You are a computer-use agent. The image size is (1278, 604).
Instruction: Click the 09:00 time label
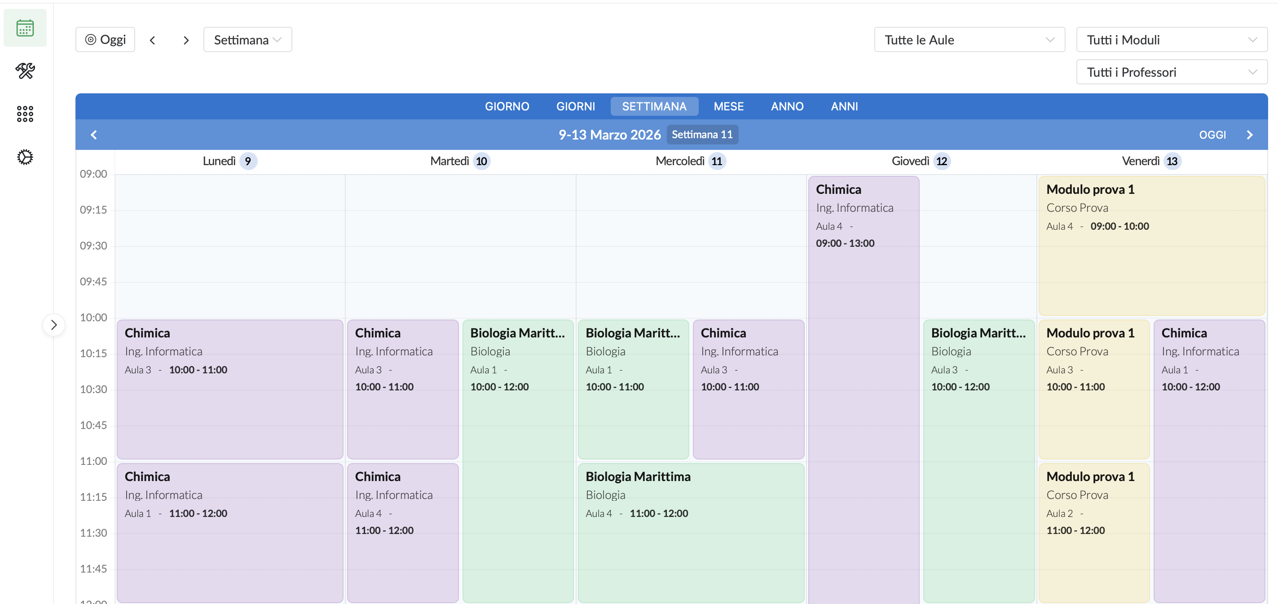coord(93,174)
